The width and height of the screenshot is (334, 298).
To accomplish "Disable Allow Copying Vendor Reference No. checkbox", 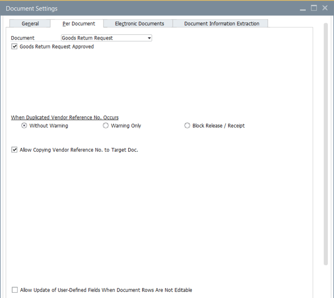I will point(14,150).
